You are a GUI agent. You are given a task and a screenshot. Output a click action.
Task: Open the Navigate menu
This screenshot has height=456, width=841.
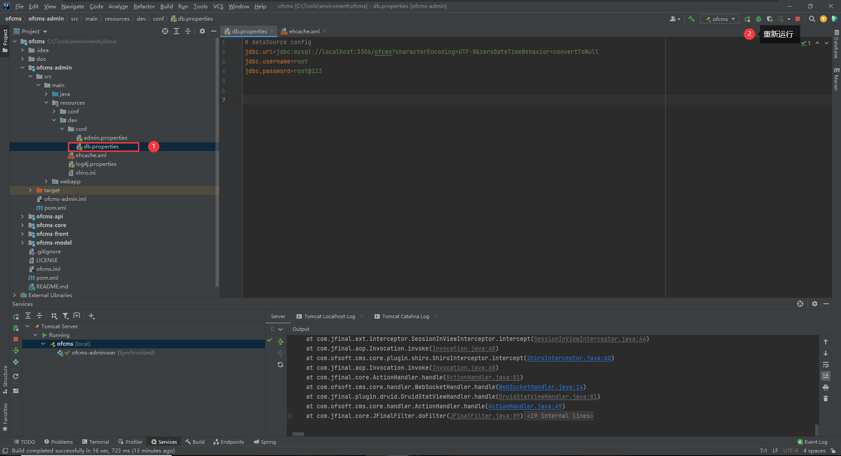(x=72, y=6)
